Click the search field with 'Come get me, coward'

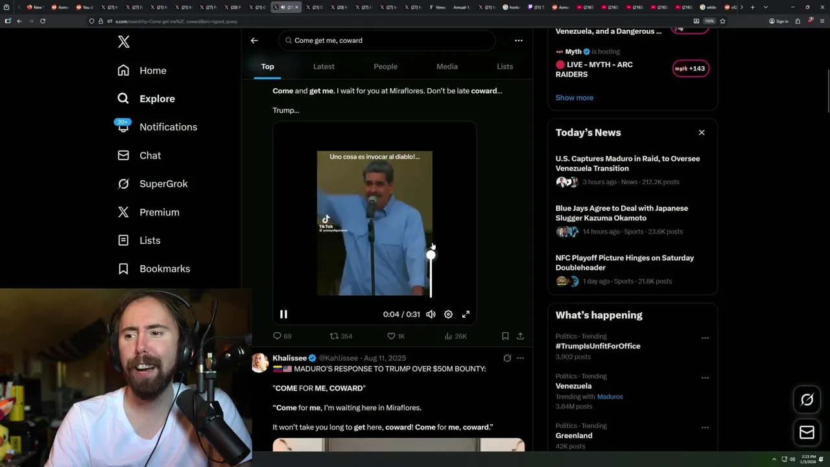pyautogui.click(x=387, y=40)
